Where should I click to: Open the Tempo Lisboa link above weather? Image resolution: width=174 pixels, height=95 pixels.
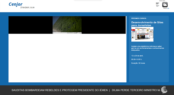[162, 1]
